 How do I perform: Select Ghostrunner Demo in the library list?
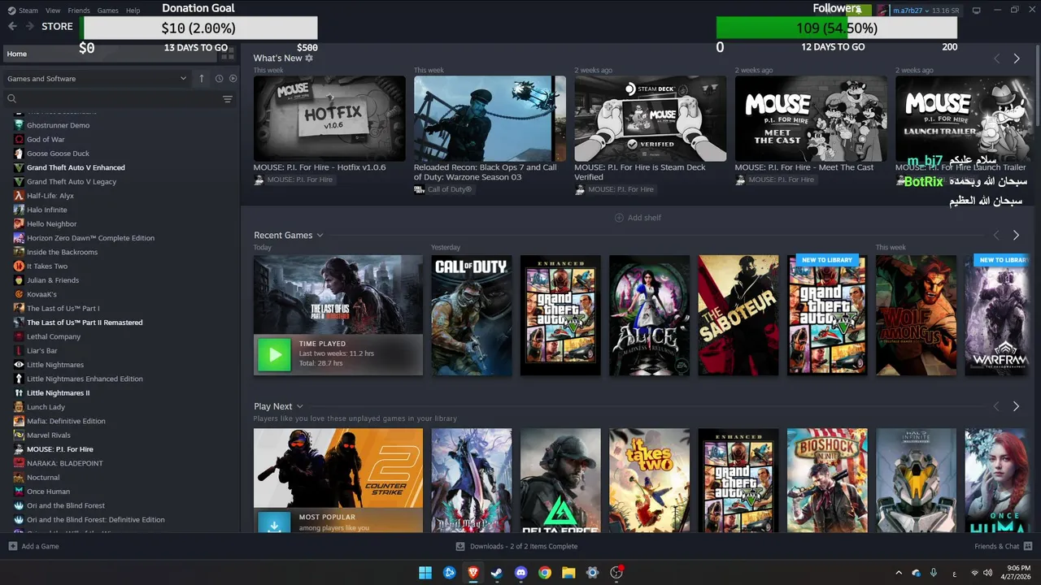(58, 125)
